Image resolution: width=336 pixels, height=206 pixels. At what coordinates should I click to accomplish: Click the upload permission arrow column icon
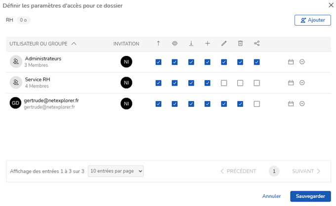coord(158,44)
